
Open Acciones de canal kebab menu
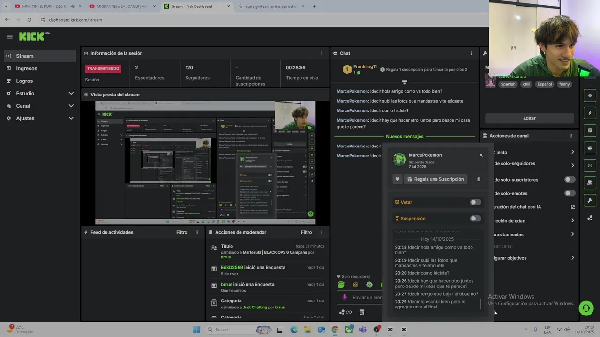[571, 136]
